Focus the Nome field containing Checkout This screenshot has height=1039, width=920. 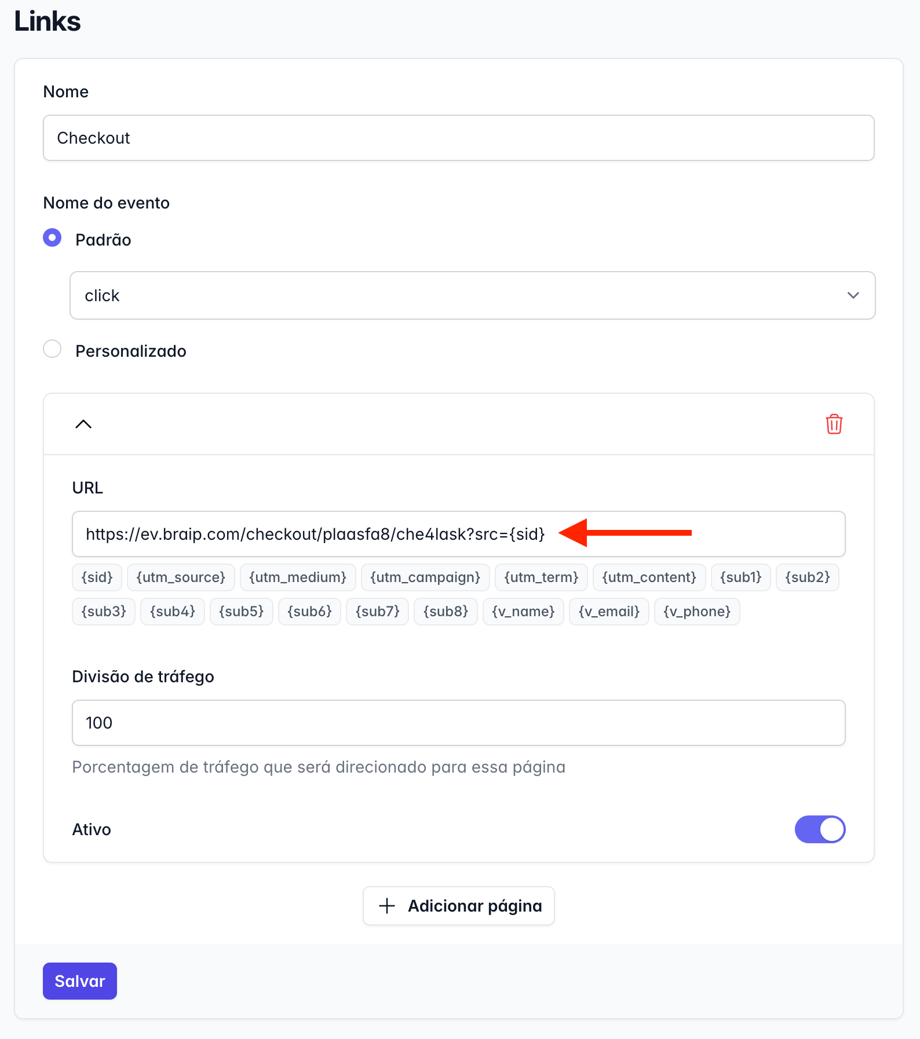(459, 138)
